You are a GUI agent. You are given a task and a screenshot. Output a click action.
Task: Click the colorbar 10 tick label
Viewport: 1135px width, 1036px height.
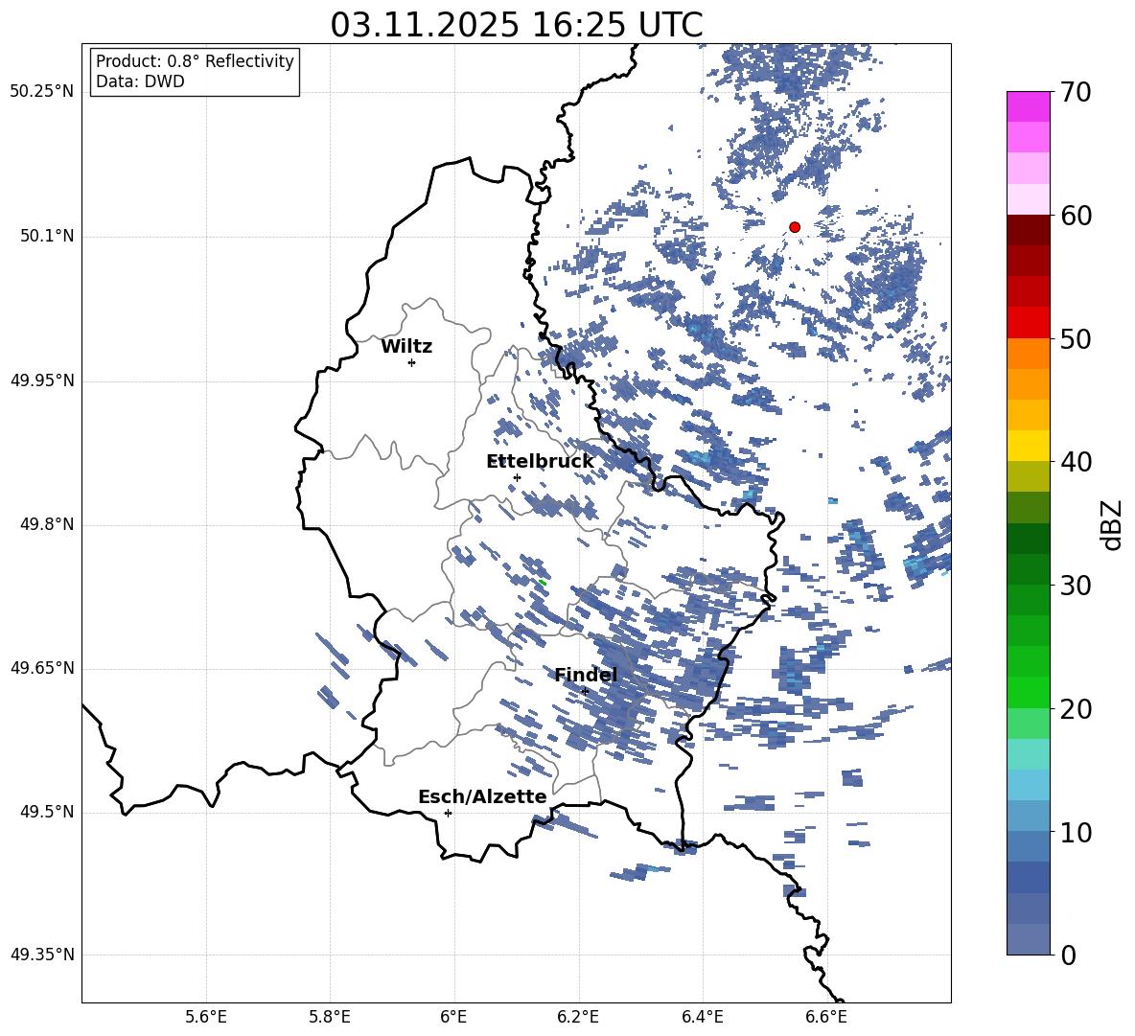pos(1076,832)
